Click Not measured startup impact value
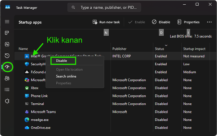The image size is (217, 136). click(194, 56)
